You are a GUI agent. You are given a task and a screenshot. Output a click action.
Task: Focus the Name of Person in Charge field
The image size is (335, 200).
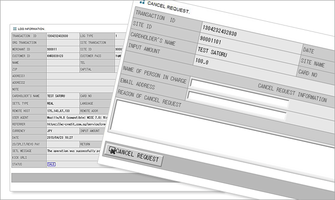pyautogui.click(x=240, y=93)
